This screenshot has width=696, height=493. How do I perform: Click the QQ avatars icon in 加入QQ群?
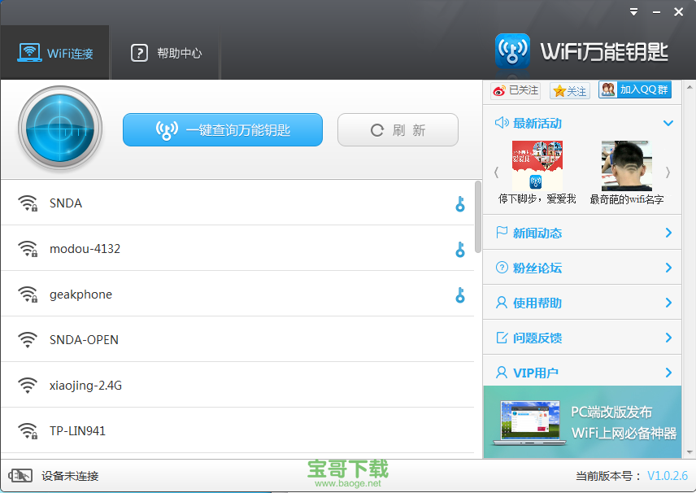tap(609, 90)
